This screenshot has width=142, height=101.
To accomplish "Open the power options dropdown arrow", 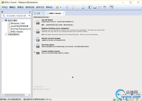I will click(61, 7).
